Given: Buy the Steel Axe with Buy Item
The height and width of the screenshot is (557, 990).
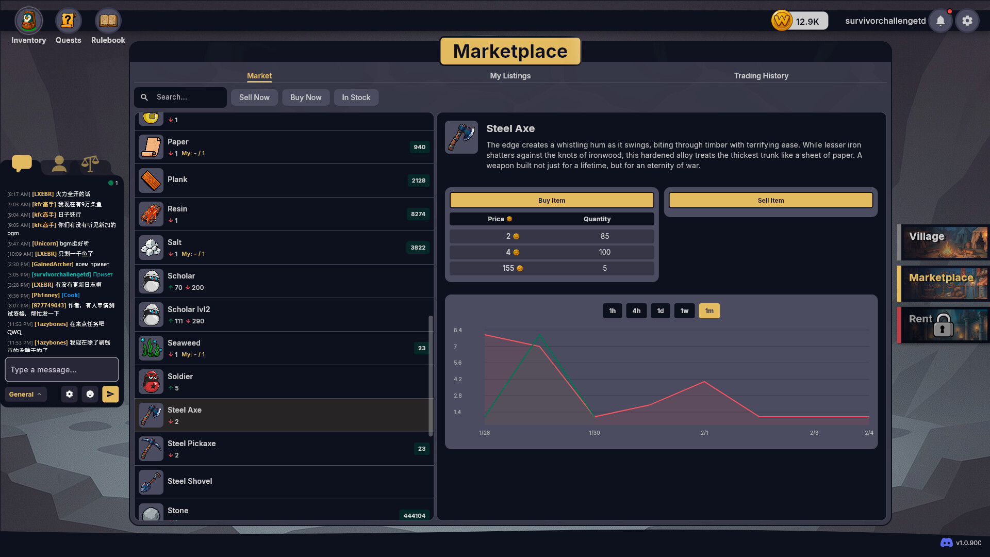Looking at the screenshot, I should (551, 200).
